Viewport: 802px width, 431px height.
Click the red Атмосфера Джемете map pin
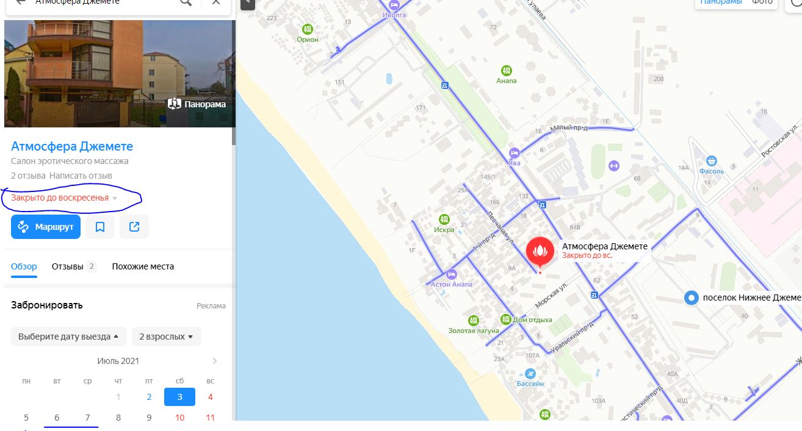tap(540, 253)
